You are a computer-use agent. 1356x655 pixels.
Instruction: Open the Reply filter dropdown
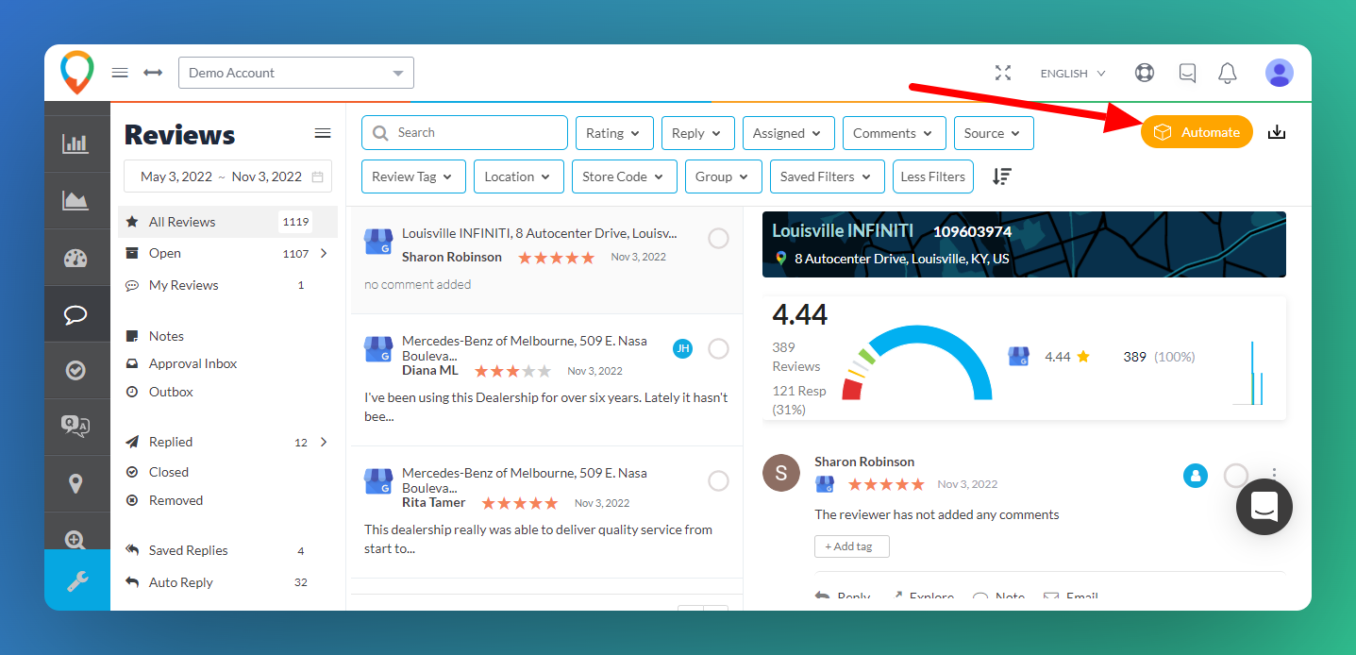697,133
